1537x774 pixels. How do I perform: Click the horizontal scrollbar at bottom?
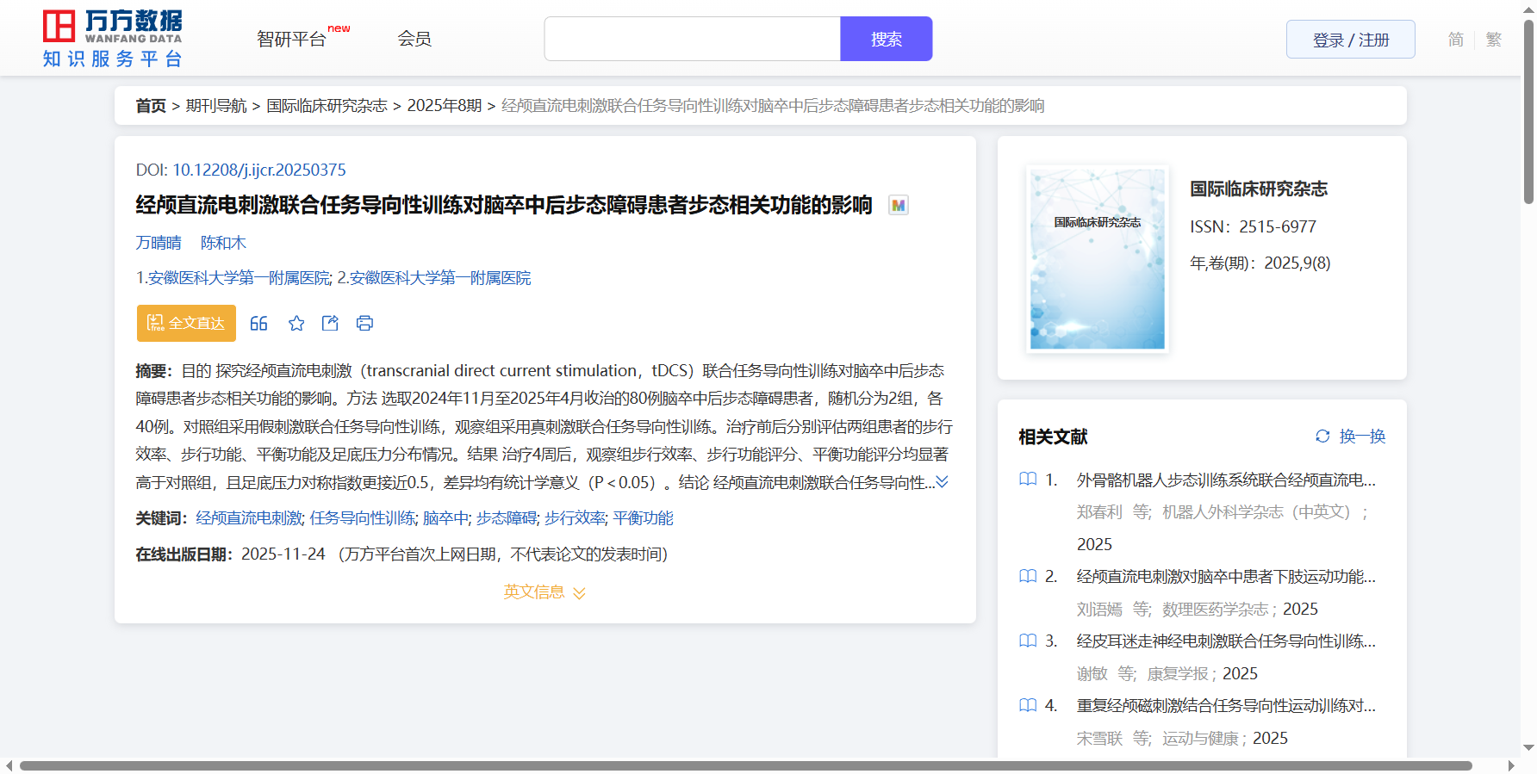click(745, 765)
